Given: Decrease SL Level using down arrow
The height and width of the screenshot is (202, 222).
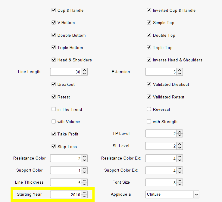Looking at the screenshot, I should pyautogui.click(x=180, y=148).
